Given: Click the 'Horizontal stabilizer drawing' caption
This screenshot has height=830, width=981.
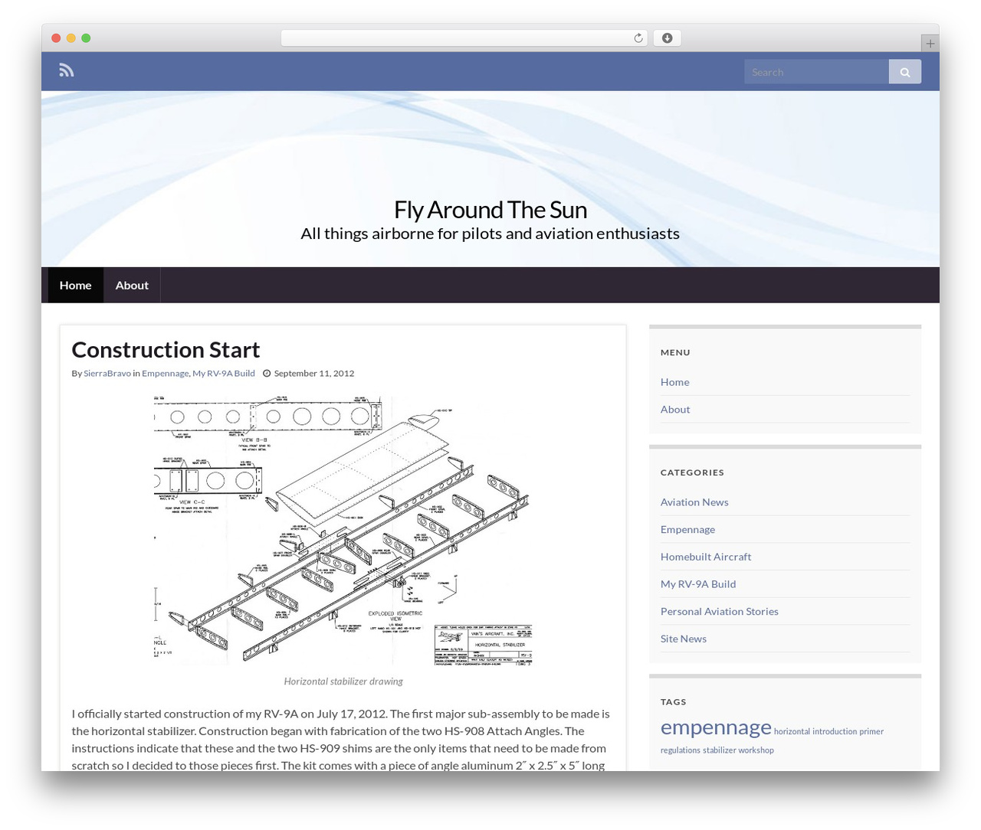Looking at the screenshot, I should pos(343,681).
